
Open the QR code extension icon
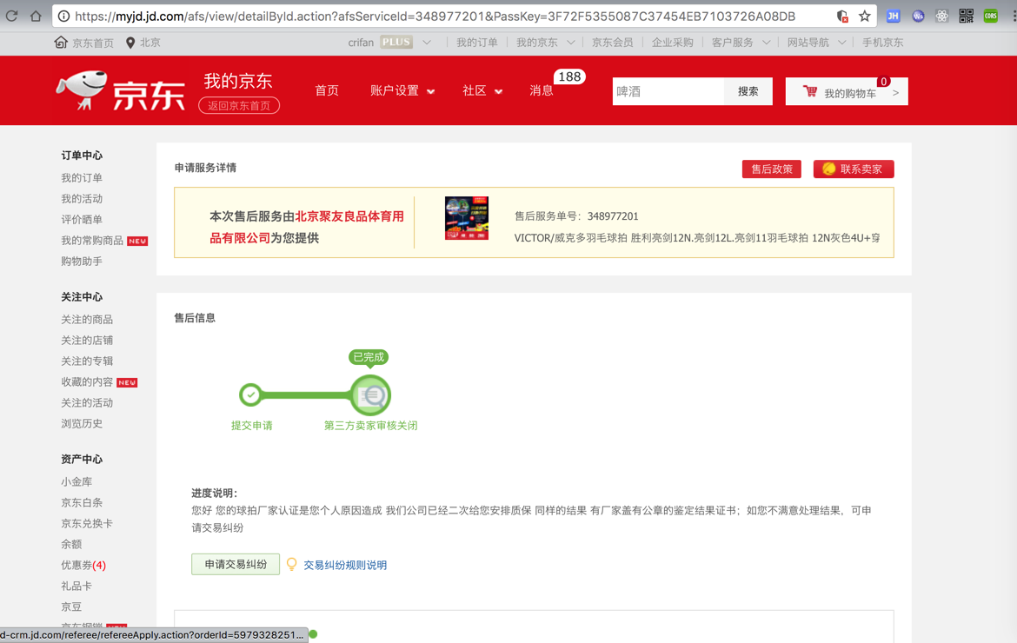[967, 17]
